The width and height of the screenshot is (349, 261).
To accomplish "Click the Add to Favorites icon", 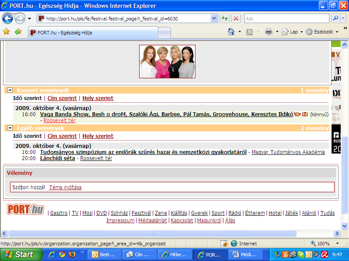I will coord(18,32).
